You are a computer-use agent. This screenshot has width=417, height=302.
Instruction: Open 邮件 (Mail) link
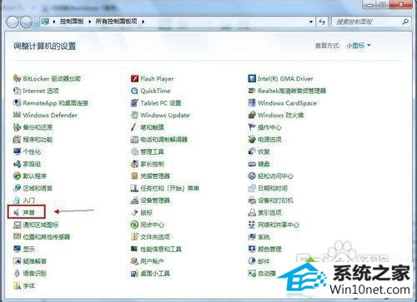click(264, 261)
